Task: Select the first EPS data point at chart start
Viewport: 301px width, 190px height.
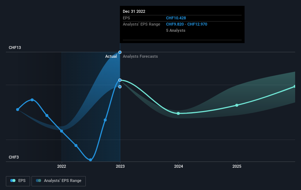Action: (x=18, y=110)
